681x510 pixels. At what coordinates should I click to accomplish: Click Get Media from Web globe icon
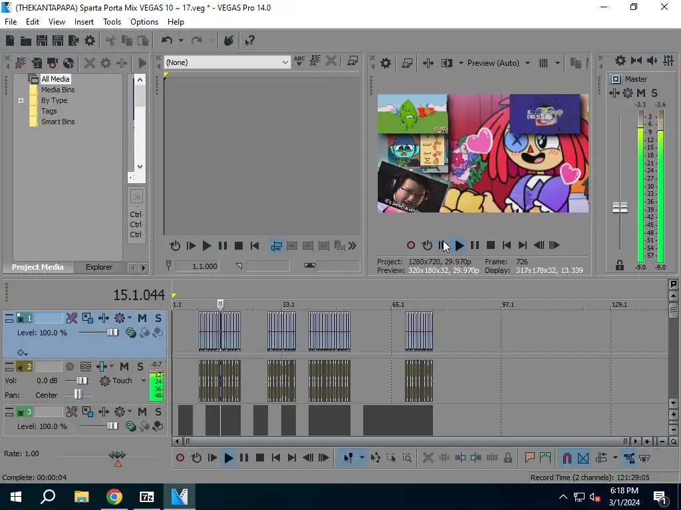pyautogui.click(x=68, y=63)
